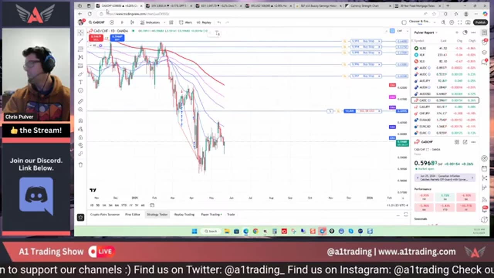Add a symbol to the watchlist plus icon

(457, 32)
